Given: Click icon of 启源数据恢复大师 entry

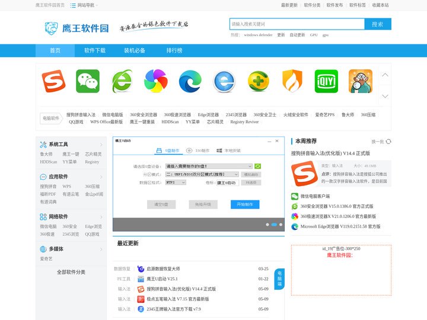Looking at the screenshot, I should tap(141, 269).
